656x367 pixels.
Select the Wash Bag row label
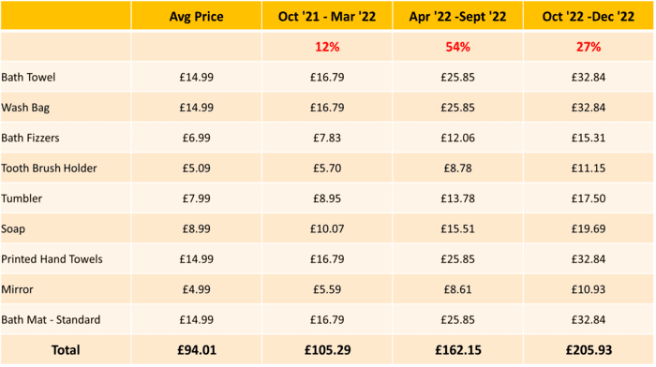[25, 108]
